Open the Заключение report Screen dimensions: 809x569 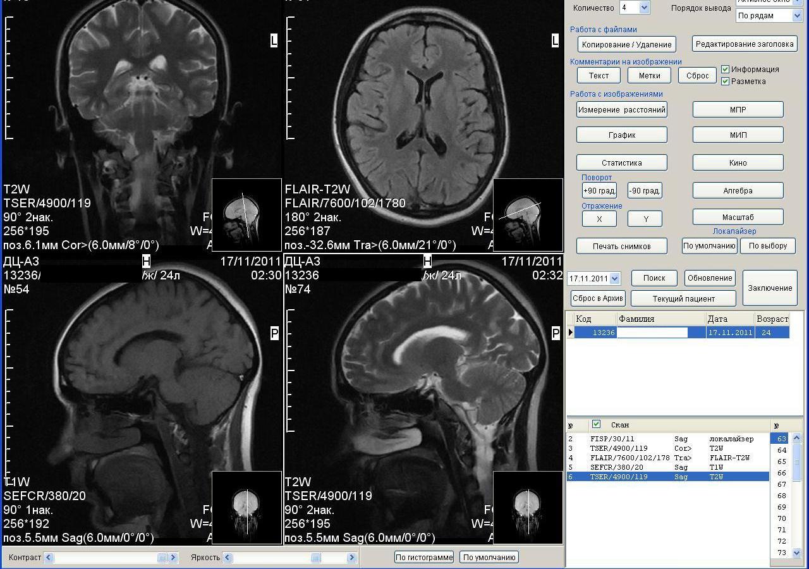770,288
